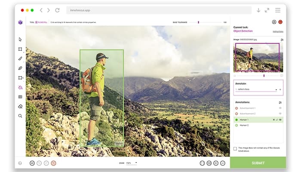Click the magnifier zoom tool
This screenshot has width=301, height=172.
point(20,116)
